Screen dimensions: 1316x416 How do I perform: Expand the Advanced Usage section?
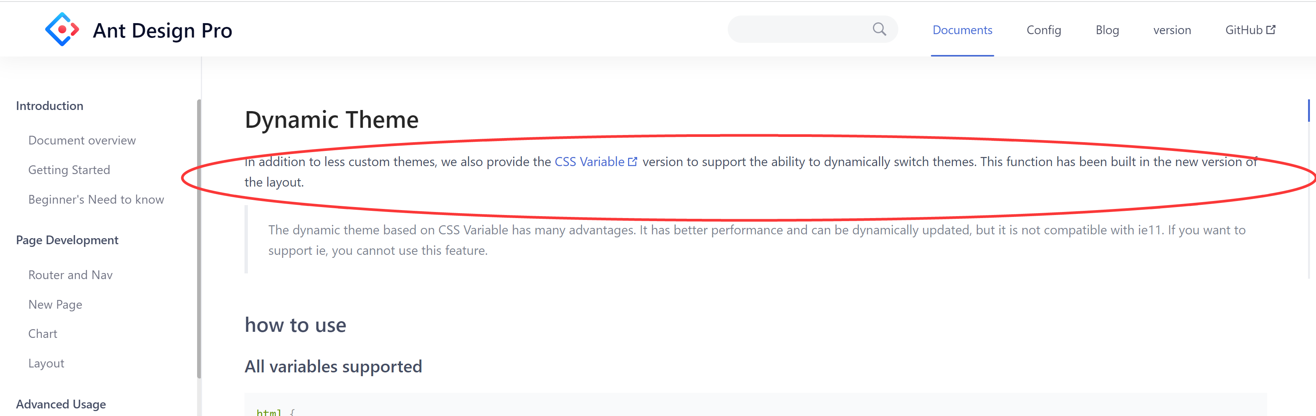coord(61,404)
